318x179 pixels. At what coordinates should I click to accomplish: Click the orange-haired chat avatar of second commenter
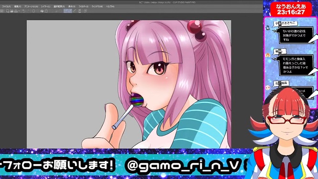268,55
